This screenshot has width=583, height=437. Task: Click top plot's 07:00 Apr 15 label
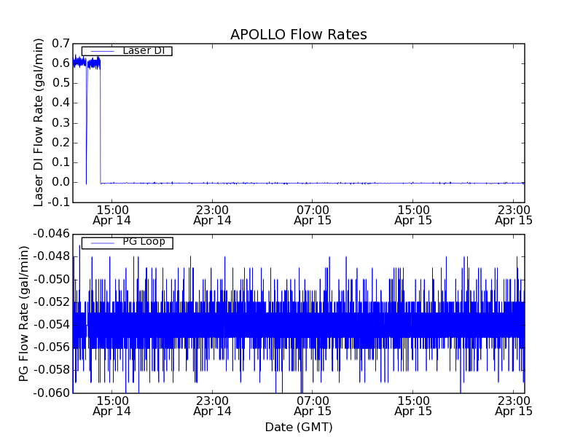313,215
